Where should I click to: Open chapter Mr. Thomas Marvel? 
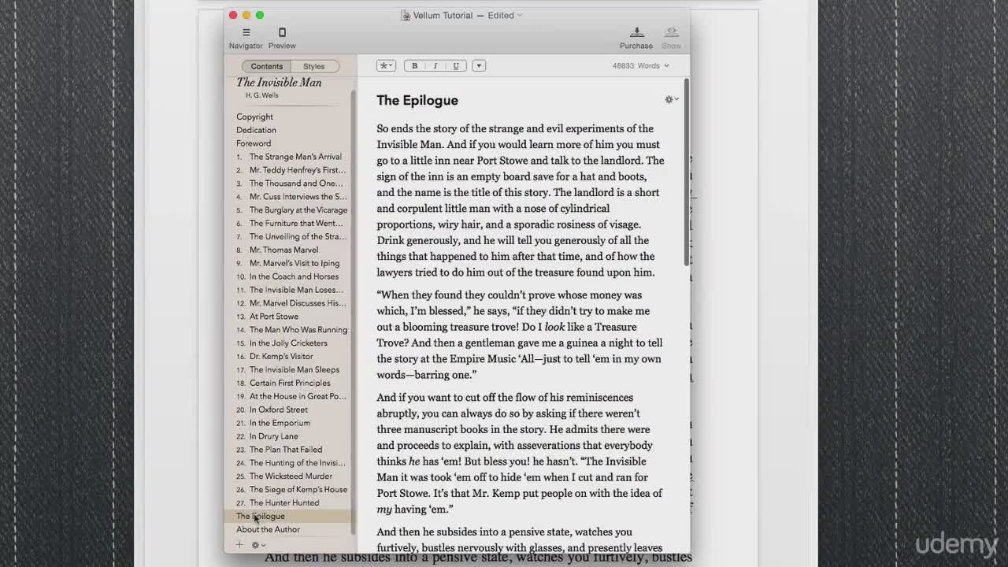[283, 250]
